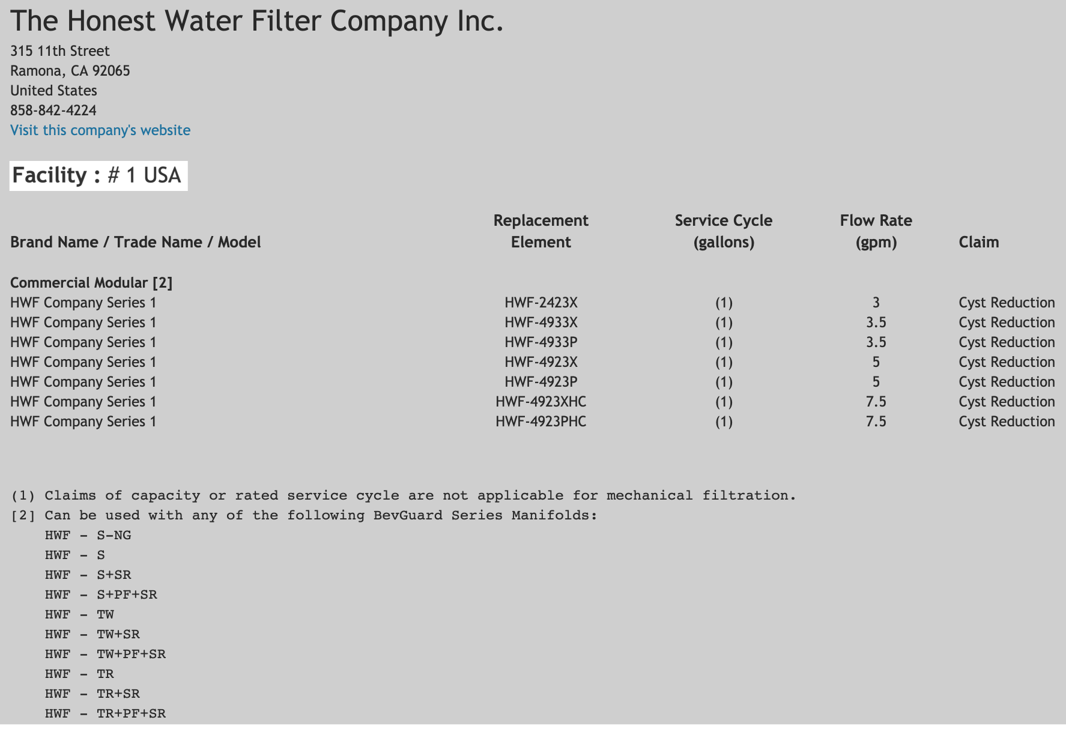
Task: Click replacement element HWF-4933P
Action: pos(541,342)
